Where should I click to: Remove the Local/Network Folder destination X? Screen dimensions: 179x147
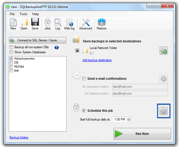coord(77,51)
